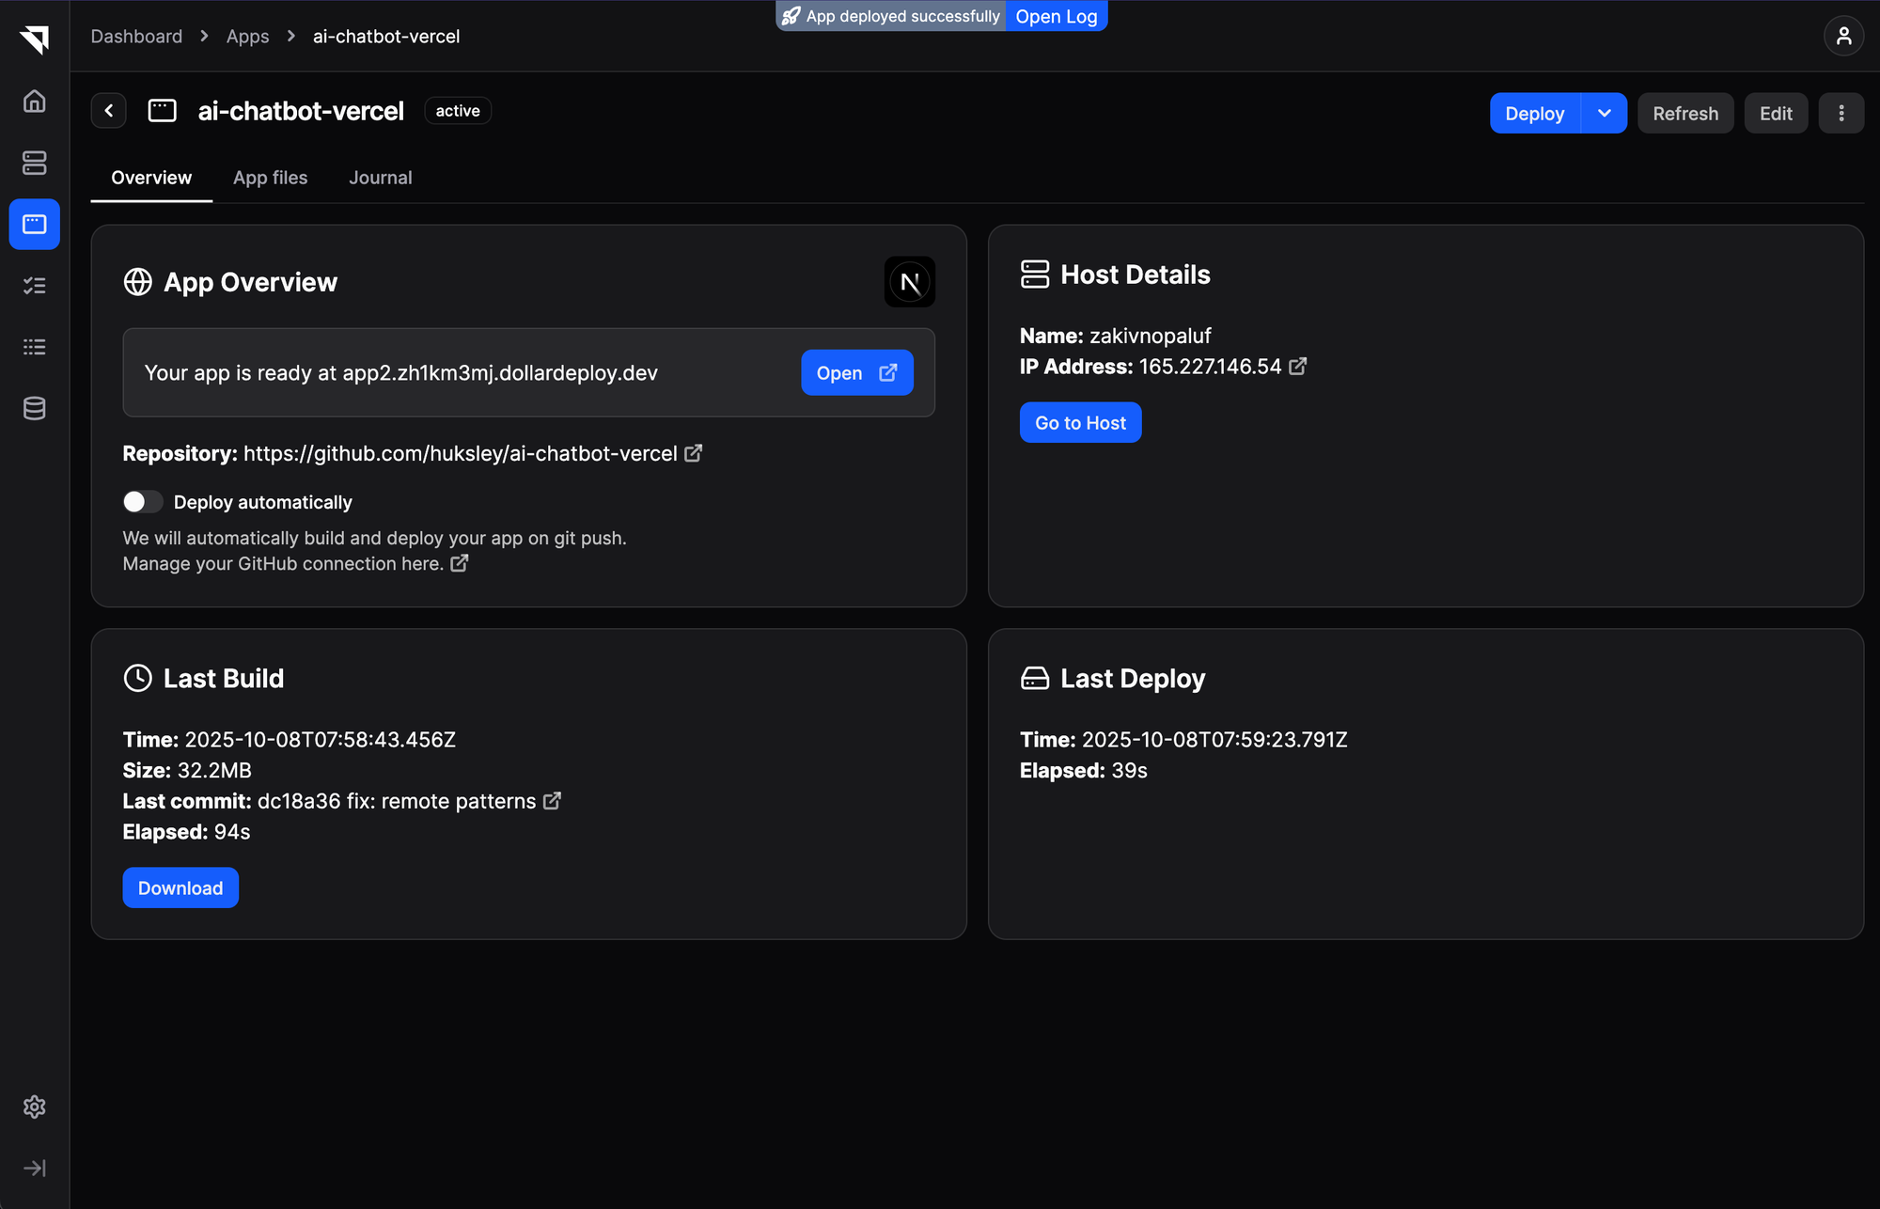Open the database icon in the sidebar
The height and width of the screenshot is (1209, 1880).
point(35,408)
